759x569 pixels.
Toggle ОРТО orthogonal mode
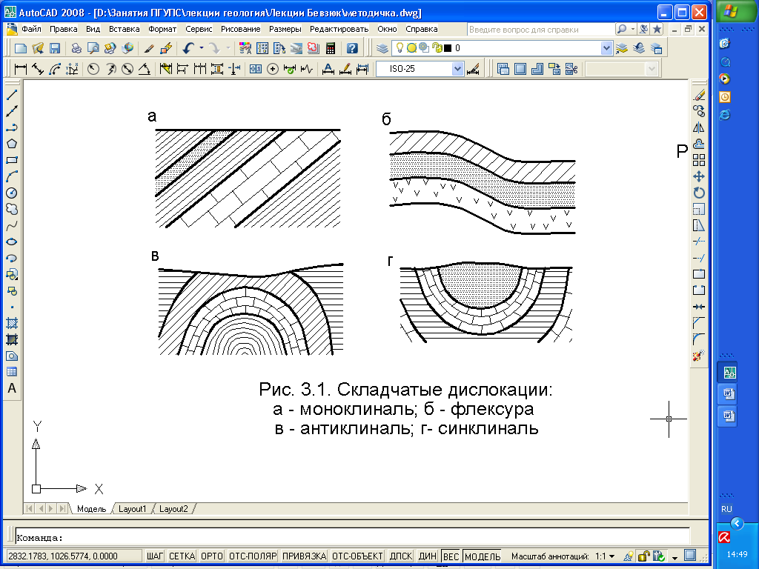[211, 556]
